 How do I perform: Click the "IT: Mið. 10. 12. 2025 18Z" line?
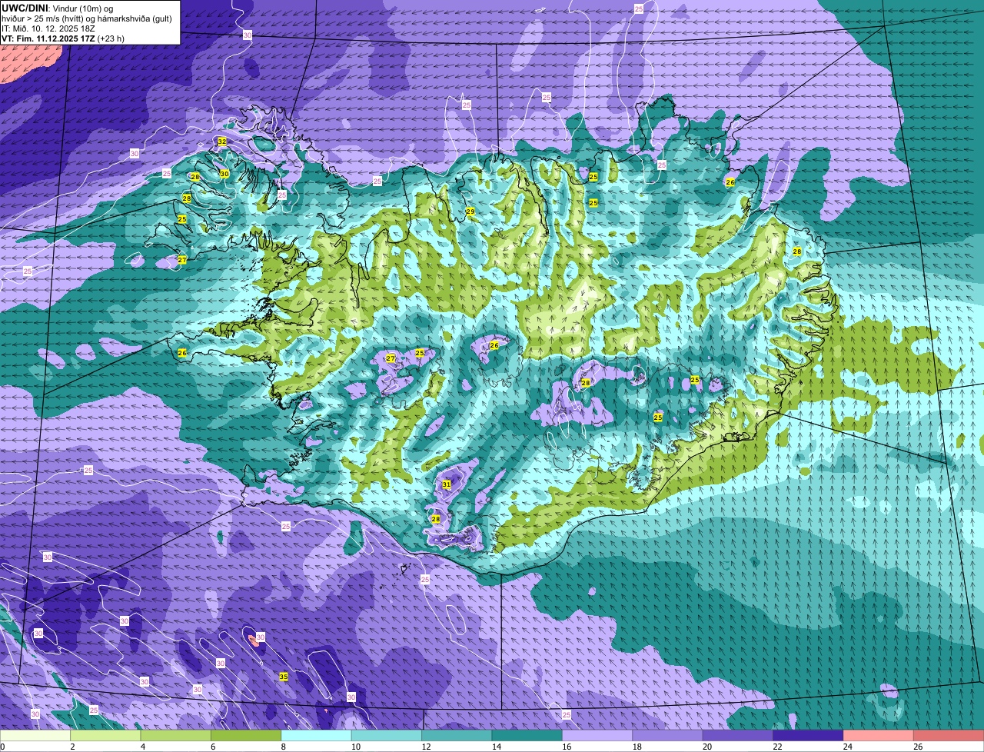[x=48, y=28]
